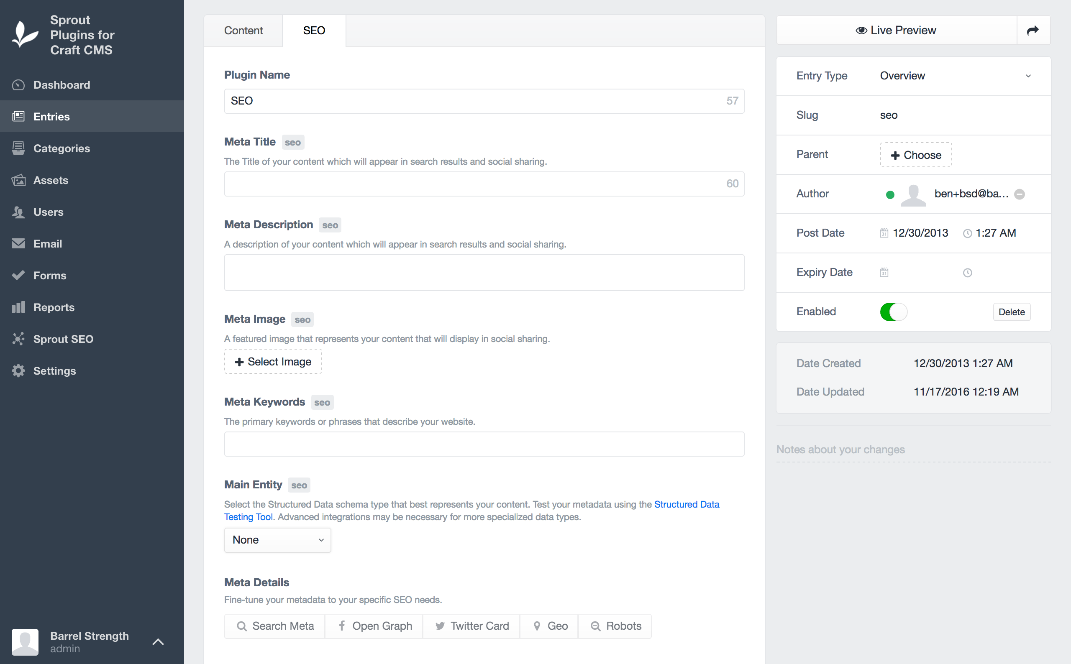This screenshot has height=664, width=1071.
Task: Switch to the Content tab
Action: 243,30
